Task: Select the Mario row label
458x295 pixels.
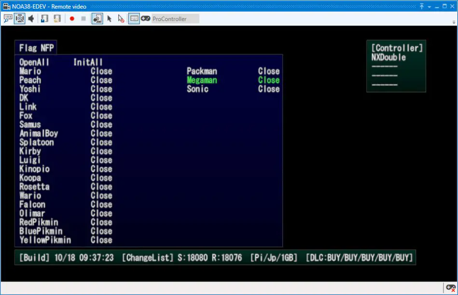Action: [x=30, y=71]
